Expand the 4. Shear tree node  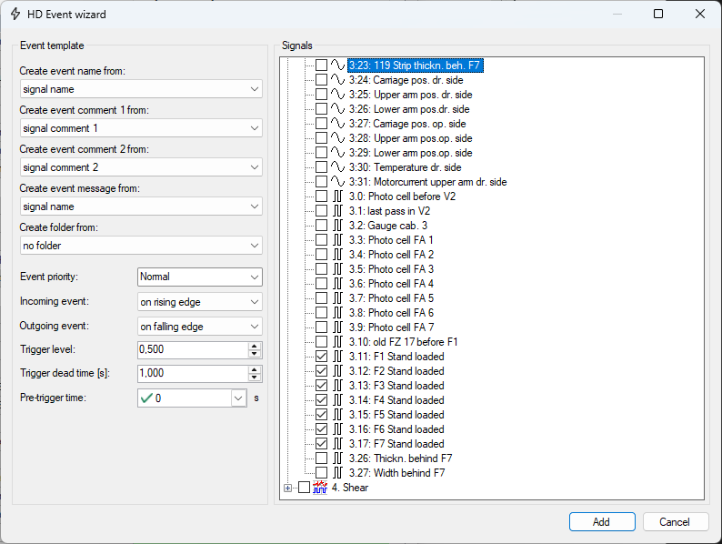(x=288, y=488)
